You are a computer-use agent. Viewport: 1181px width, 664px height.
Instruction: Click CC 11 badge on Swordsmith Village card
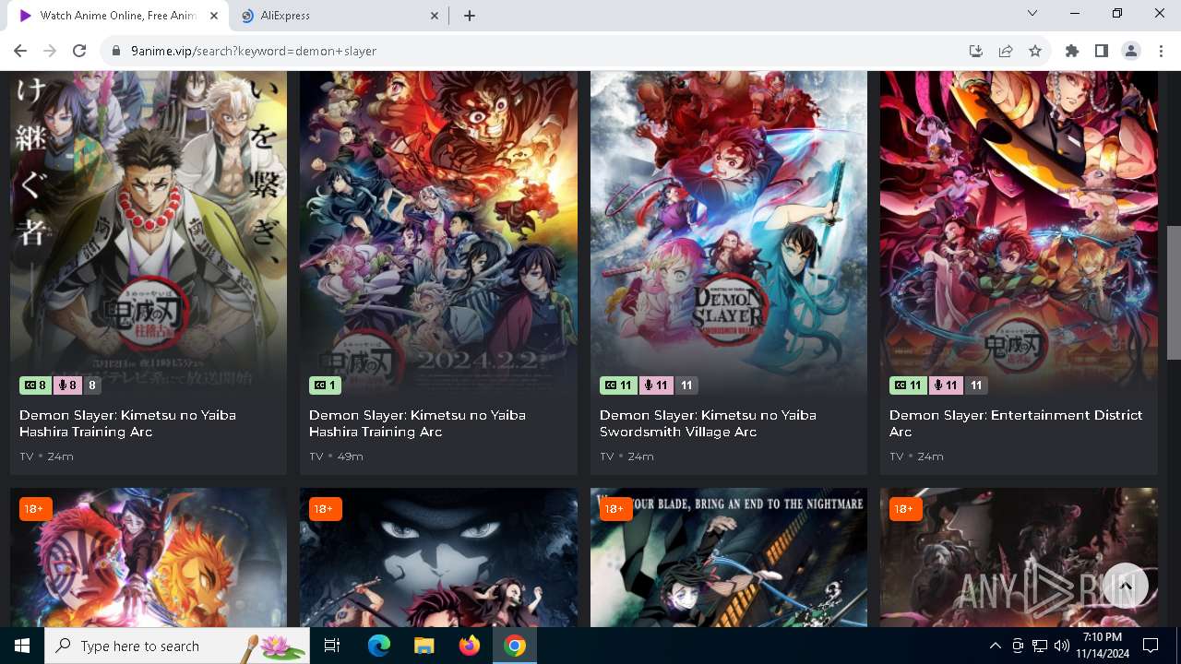click(x=618, y=385)
